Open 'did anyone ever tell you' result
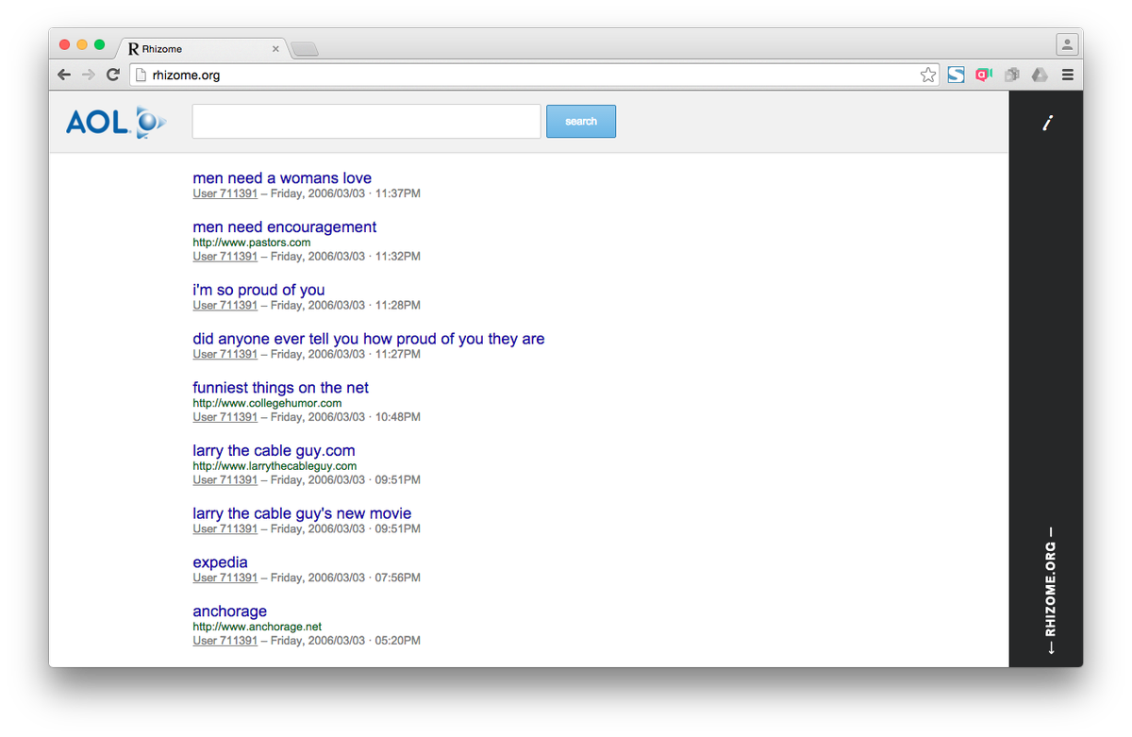This screenshot has height=737, width=1132. (x=369, y=339)
